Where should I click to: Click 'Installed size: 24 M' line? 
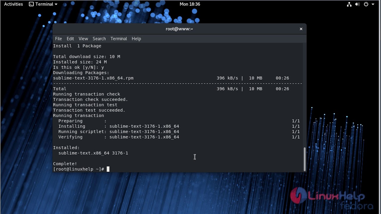coord(80,62)
